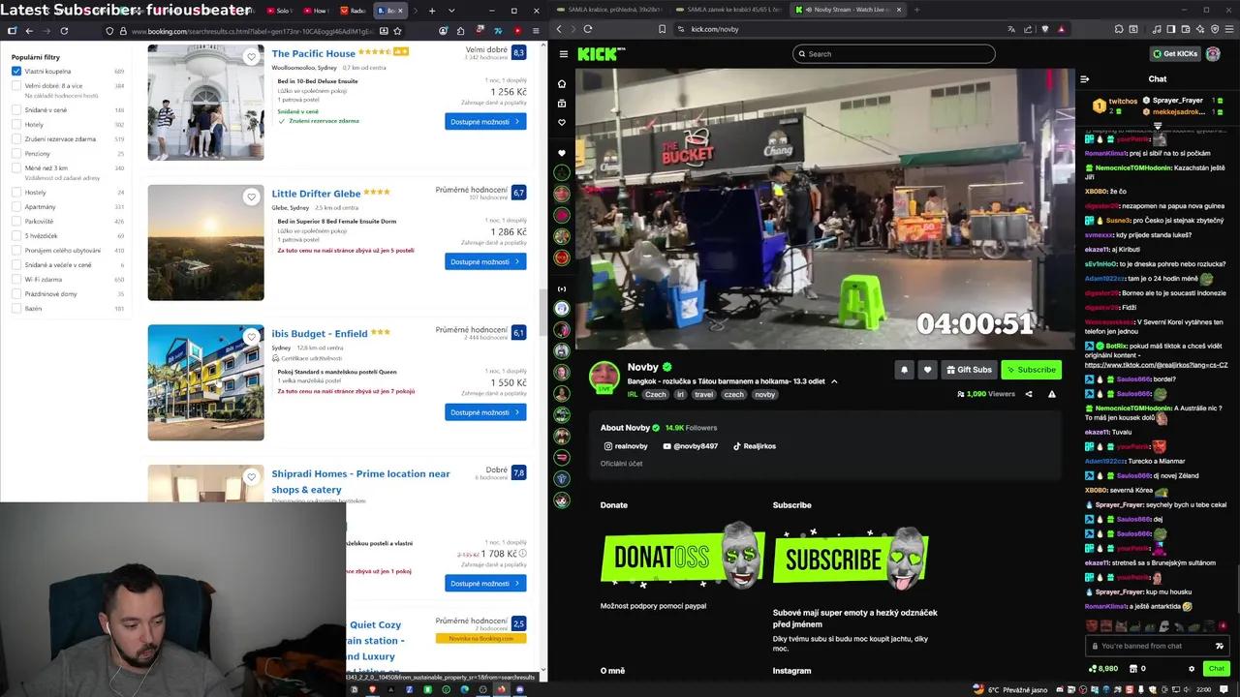
Task: Check the Méně než 3 km filter
Action: [x=16, y=168]
